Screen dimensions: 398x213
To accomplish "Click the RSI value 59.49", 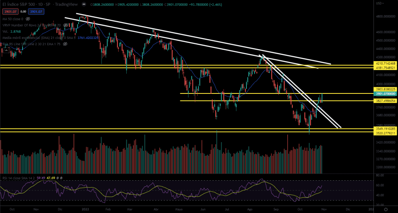I will (x=41, y=178).
